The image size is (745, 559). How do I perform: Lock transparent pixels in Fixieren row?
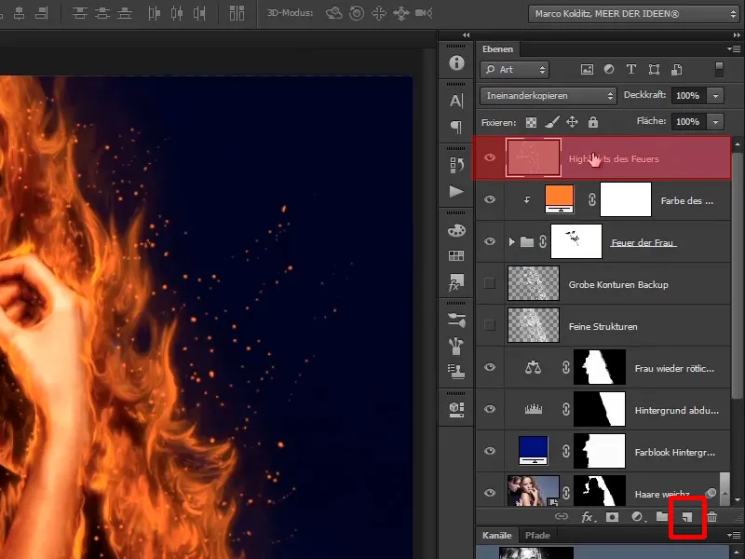531,123
